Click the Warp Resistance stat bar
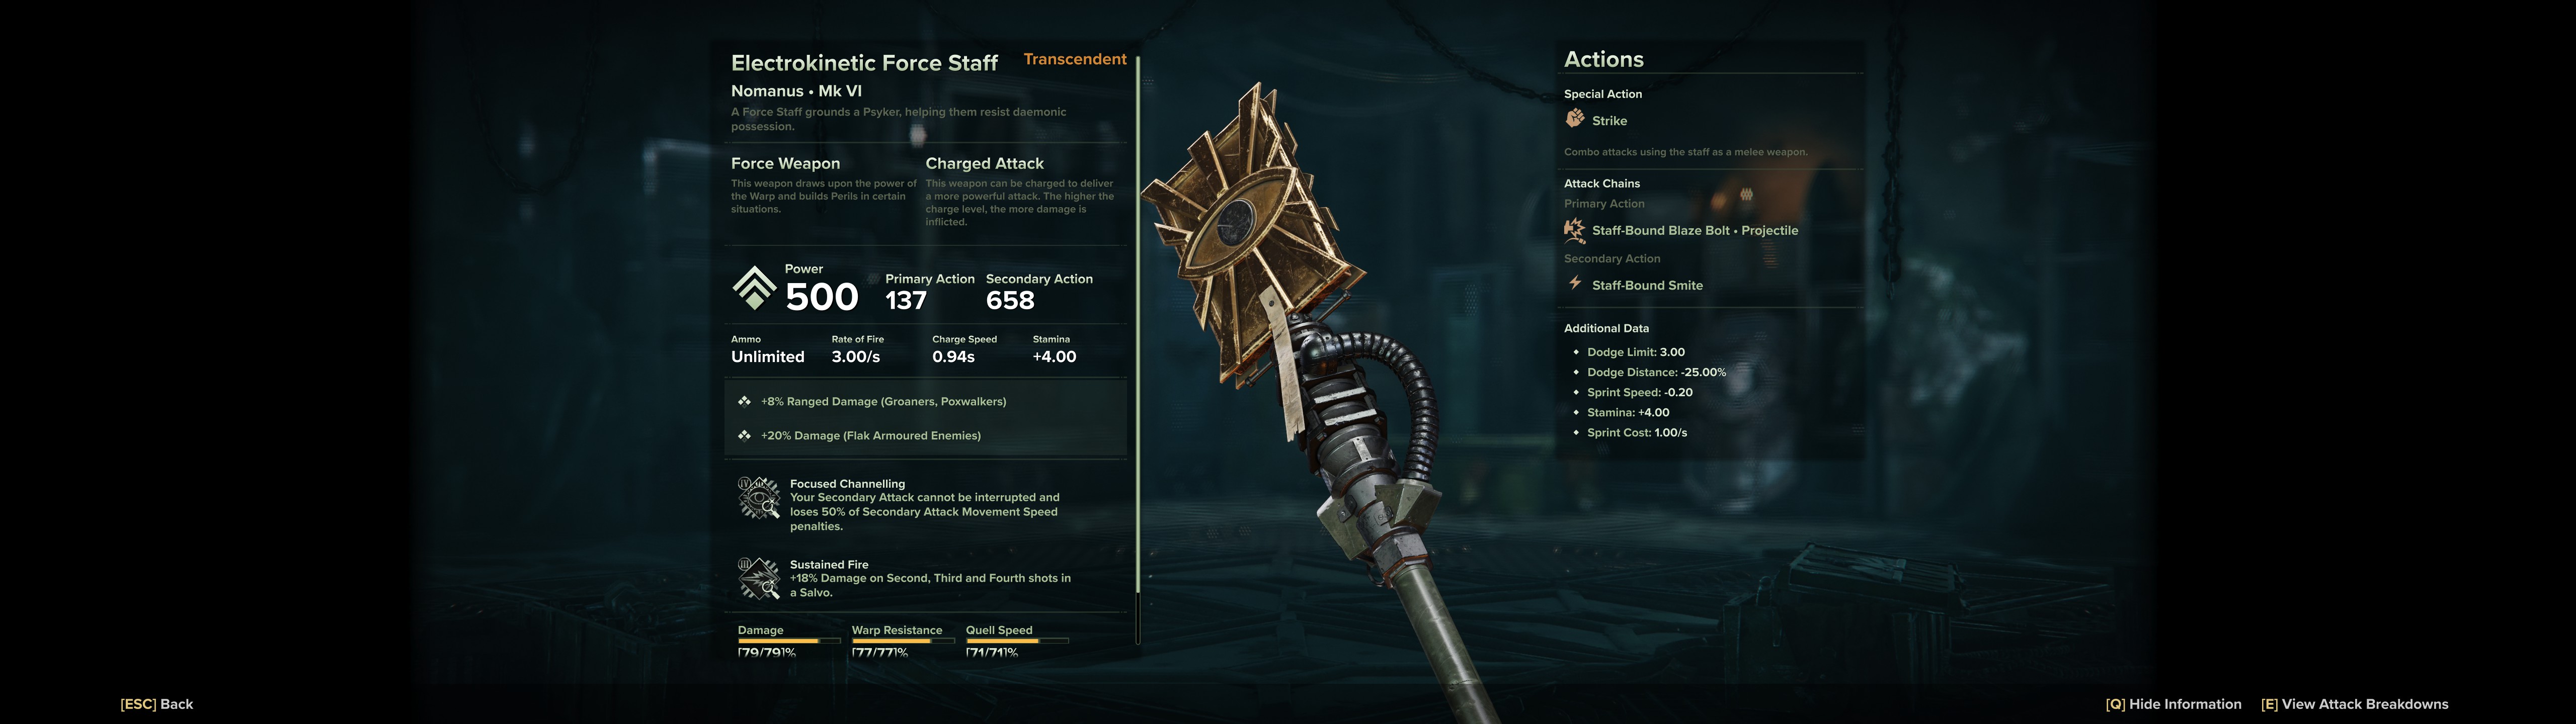Viewport: 2576px width, 724px height. pos(903,641)
